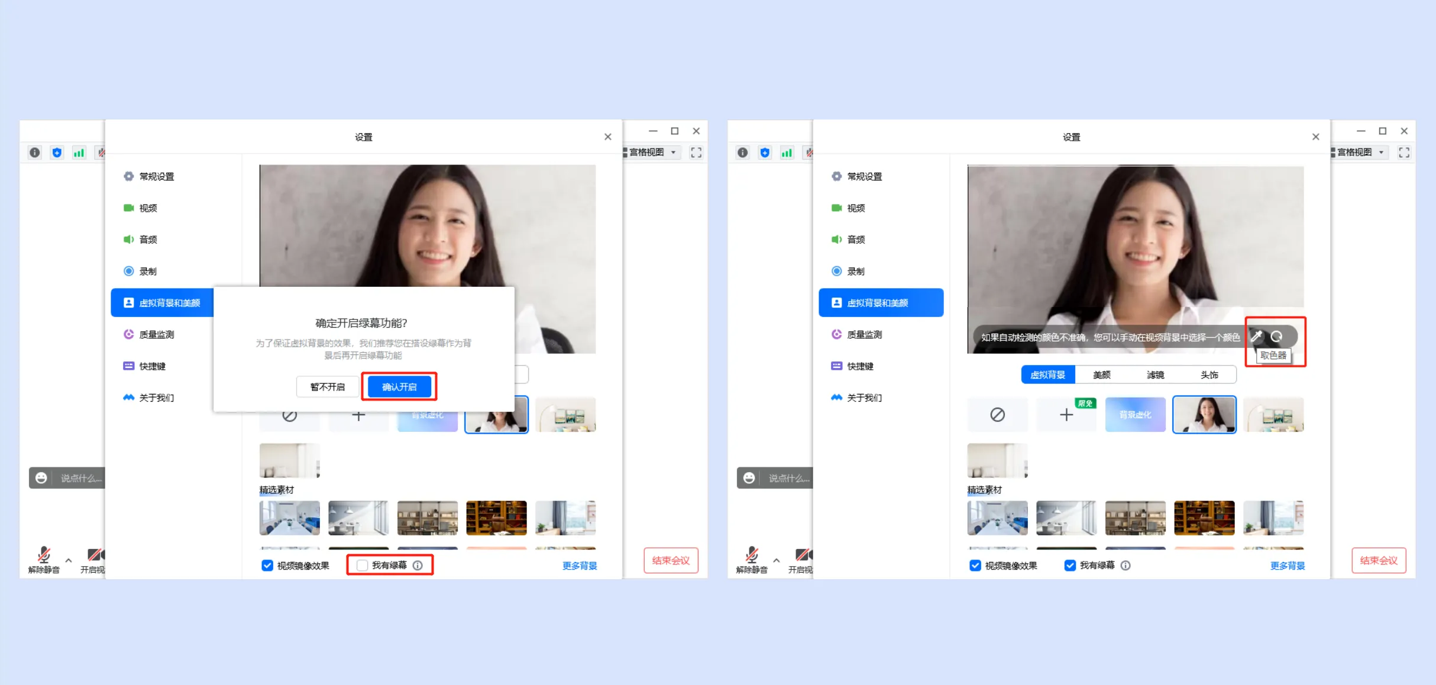Click the 说点什么 chat input in right window

(x=788, y=478)
